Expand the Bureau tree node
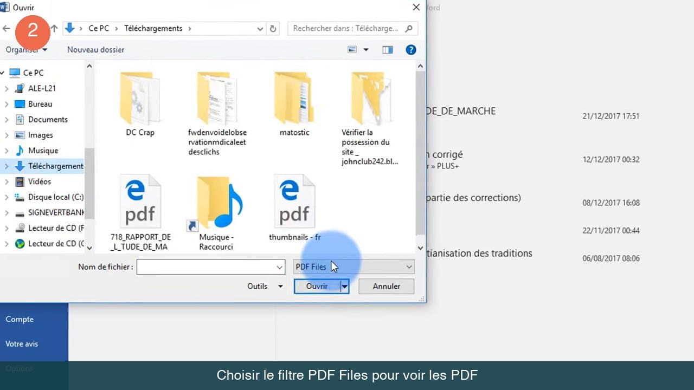 (x=7, y=104)
